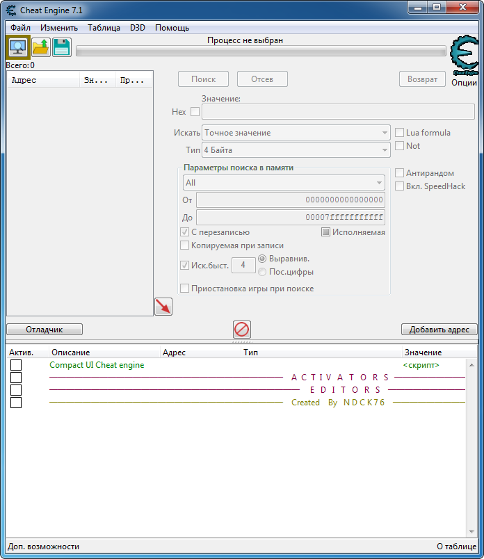The height and width of the screenshot is (559, 484).
Task: Tick the Not checkbox
Action: click(399, 146)
